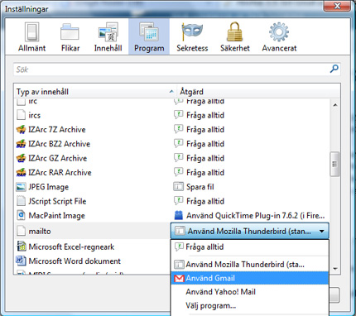Click ircs row Fråga alltid action
The height and width of the screenshot is (316, 356).
click(205, 115)
